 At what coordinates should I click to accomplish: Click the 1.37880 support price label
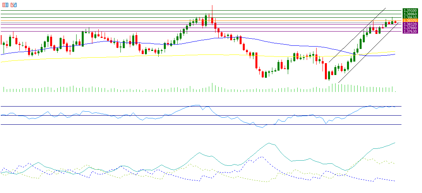(410, 28)
